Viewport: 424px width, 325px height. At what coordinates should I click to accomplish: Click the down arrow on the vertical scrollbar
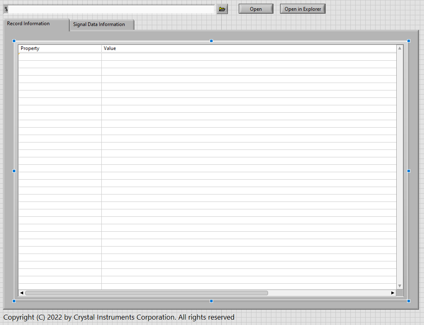click(400, 285)
